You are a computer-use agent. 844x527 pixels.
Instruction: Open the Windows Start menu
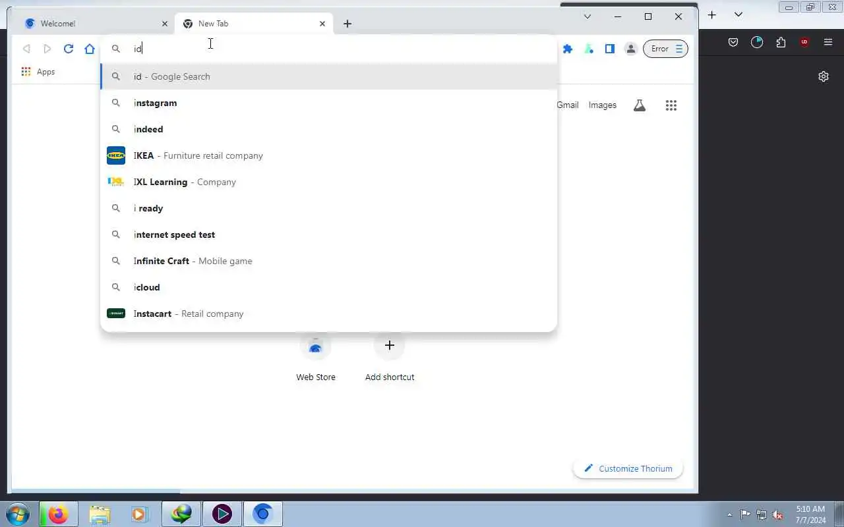pos(18,514)
